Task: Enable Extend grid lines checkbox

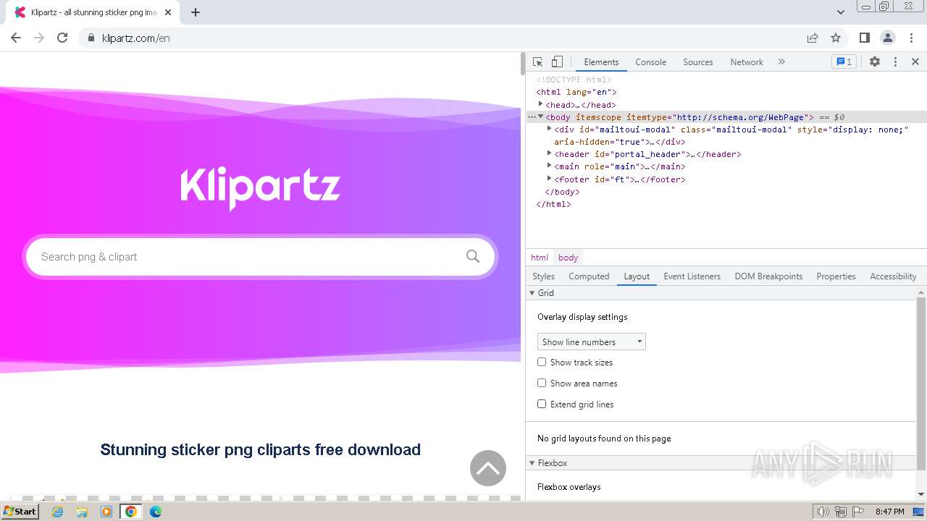Action: (542, 404)
